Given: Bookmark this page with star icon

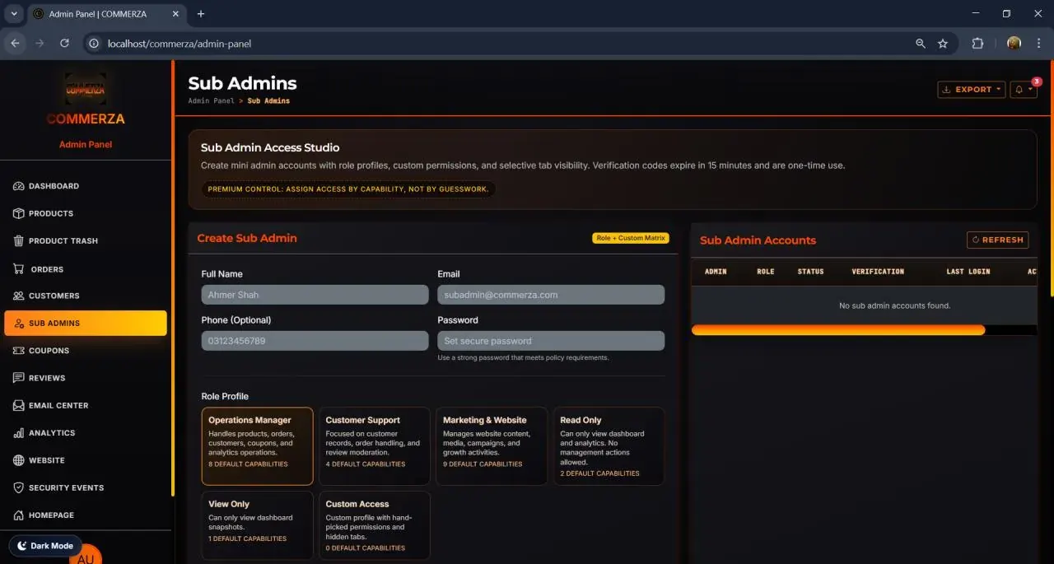Looking at the screenshot, I should tap(943, 44).
